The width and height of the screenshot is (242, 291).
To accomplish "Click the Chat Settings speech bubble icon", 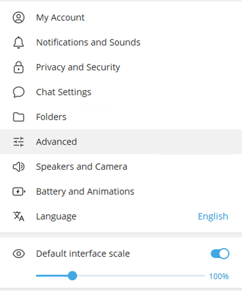I will tap(19, 92).
